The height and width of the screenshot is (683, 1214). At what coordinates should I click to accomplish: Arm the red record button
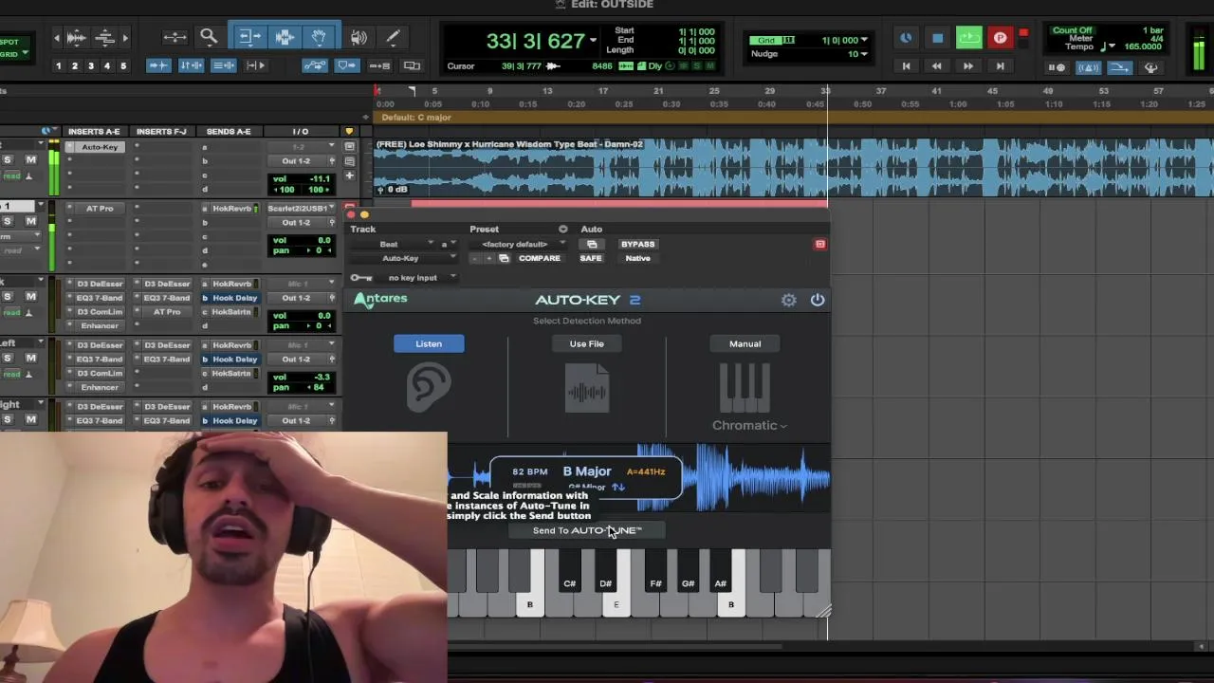tap(1000, 38)
